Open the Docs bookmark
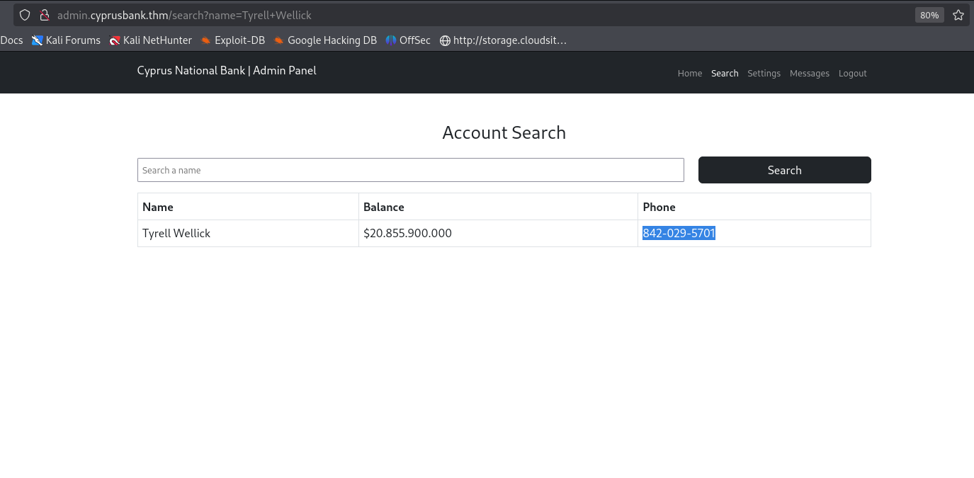 coord(11,40)
